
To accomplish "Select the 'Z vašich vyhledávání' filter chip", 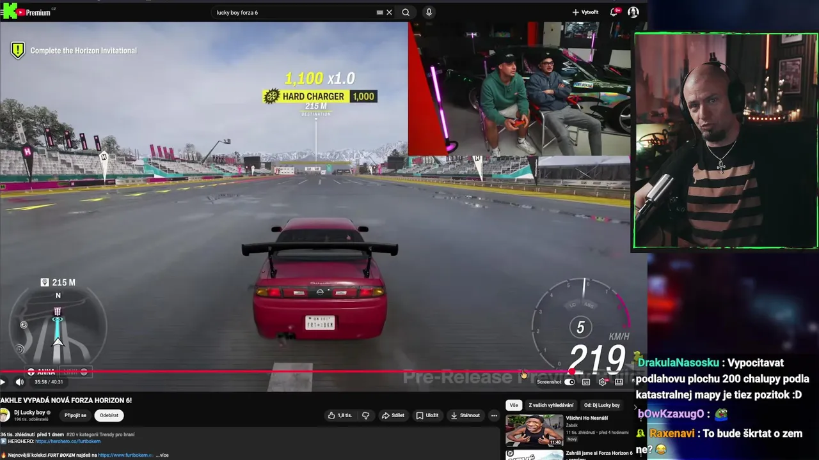I will (x=551, y=405).
